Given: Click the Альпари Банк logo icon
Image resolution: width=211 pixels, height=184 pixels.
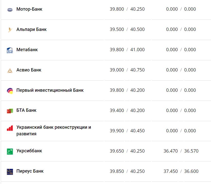Looking at the screenshot, I should pos(10,30).
